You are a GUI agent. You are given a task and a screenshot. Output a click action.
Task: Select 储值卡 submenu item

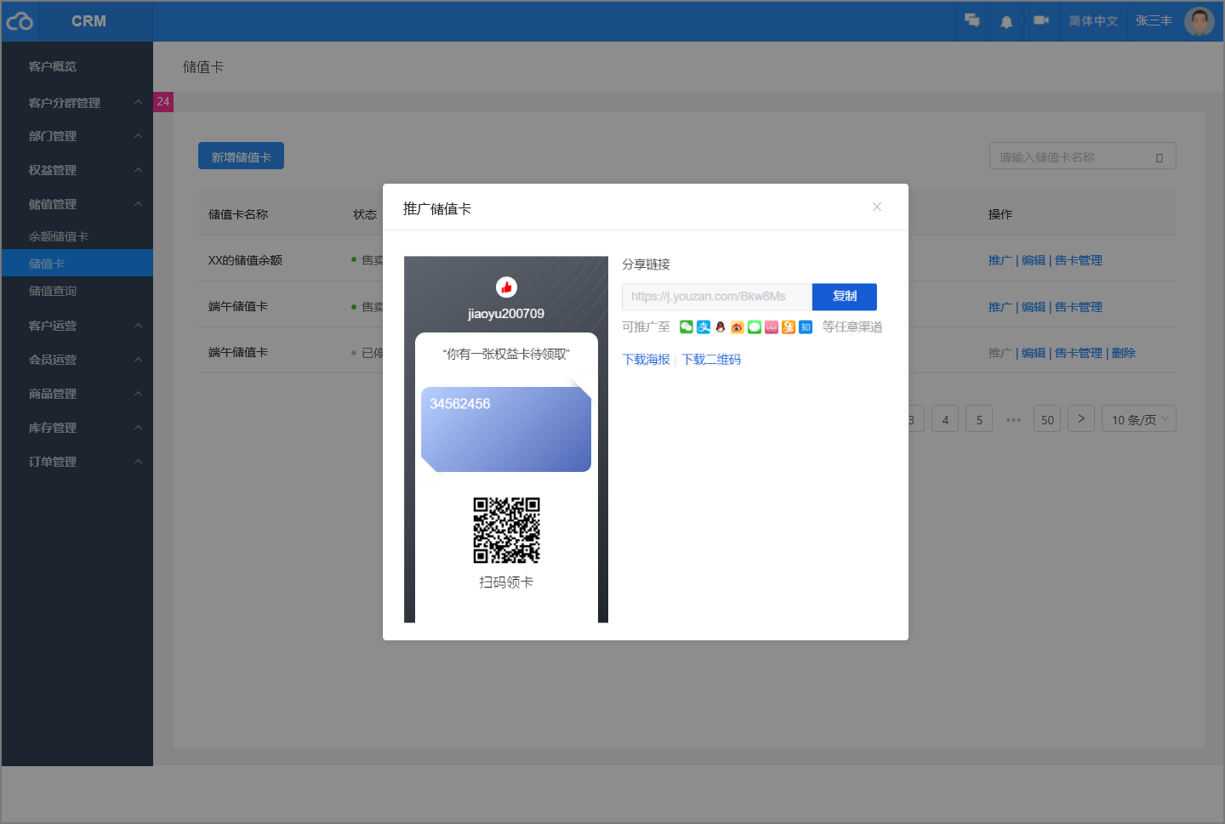click(77, 264)
